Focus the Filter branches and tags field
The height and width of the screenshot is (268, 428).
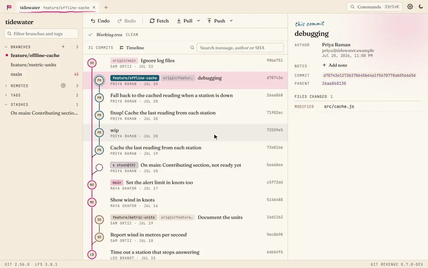[41, 33]
